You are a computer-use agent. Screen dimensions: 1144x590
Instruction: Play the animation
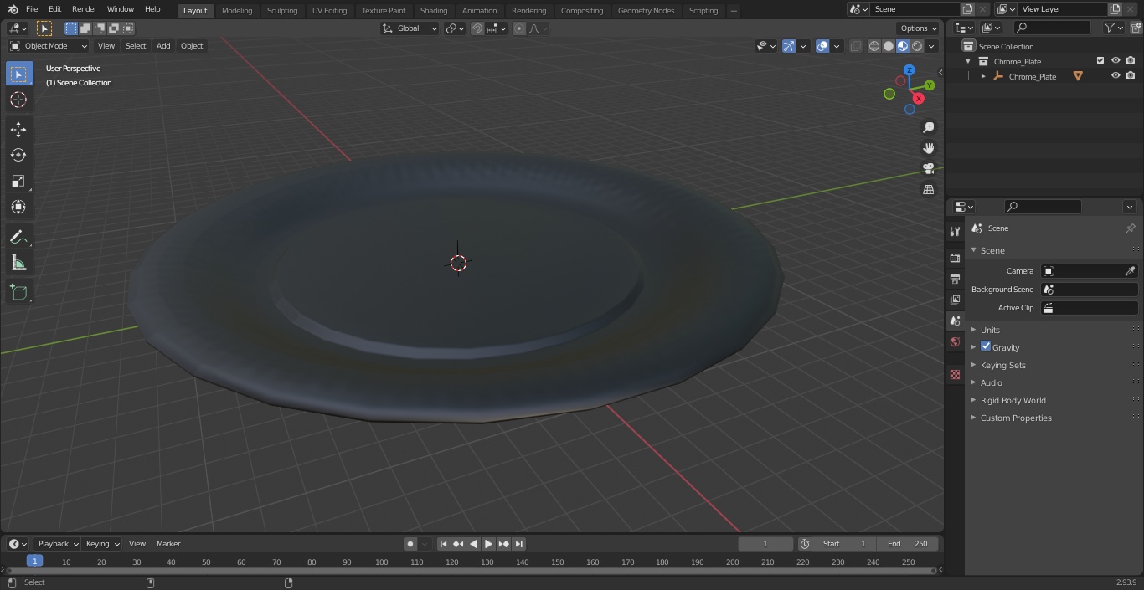coord(488,544)
